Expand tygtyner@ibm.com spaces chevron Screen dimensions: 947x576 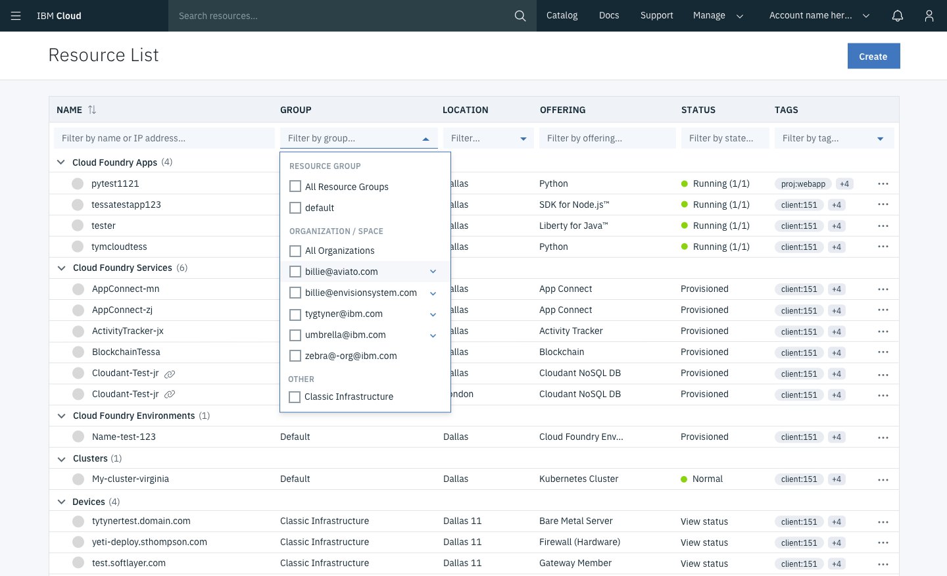(433, 314)
